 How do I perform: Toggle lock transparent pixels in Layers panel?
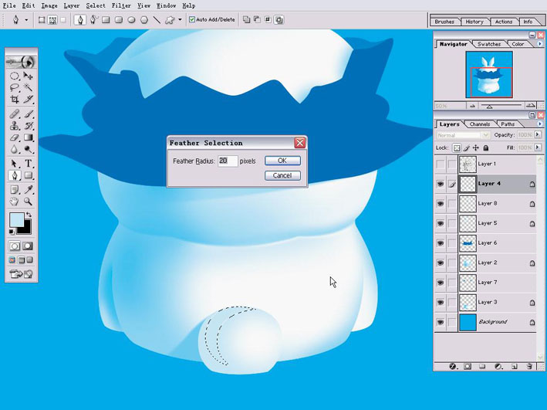click(456, 148)
